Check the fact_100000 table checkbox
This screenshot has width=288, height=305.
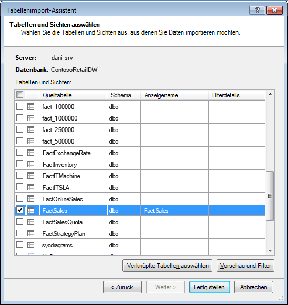click(x=19, y=106)
